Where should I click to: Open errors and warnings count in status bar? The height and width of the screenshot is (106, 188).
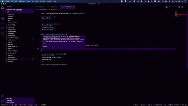(x=14, y=105)
